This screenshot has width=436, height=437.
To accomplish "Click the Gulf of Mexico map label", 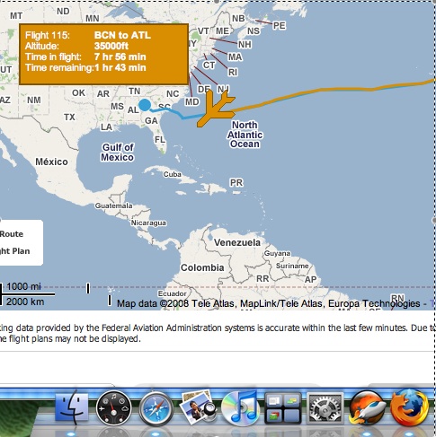I will coord(118,153).
